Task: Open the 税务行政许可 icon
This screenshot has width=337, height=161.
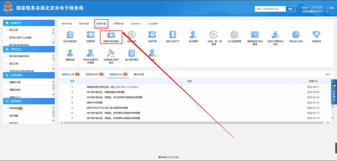Action: click(173, 34)
